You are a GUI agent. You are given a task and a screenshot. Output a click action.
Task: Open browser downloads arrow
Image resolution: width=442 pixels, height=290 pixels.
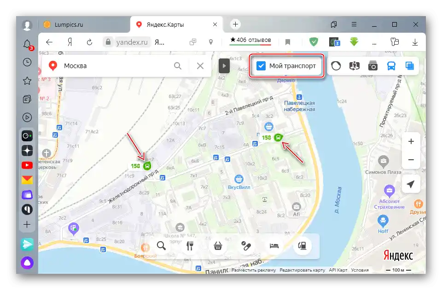pyautogui.click(x=415, y=42)
